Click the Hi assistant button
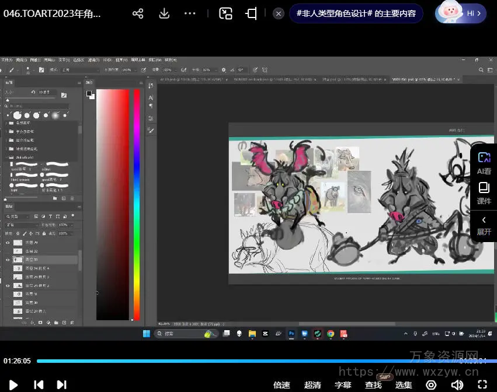The image size is (497, 392). point(461,13)
